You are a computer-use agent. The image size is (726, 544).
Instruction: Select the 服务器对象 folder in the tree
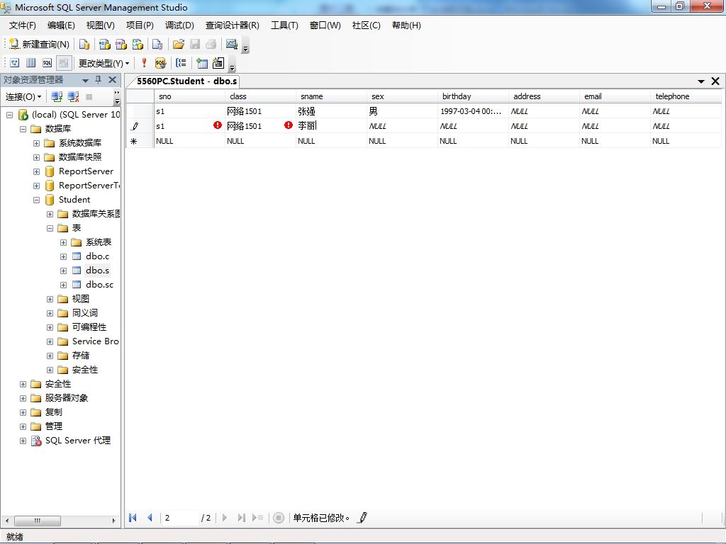(67, 398)
